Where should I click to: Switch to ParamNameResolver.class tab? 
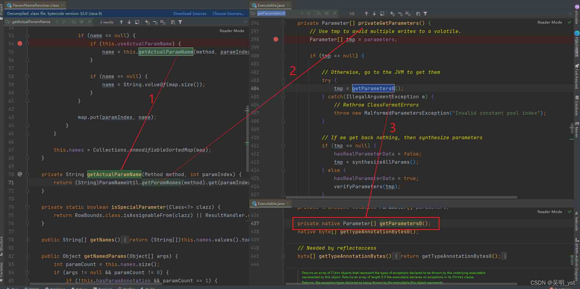pyautogui.click(x=35, y=5)
